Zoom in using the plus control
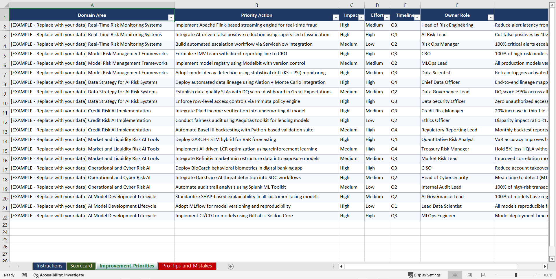The height and width of the screenshot is (279, 556). 537,275
